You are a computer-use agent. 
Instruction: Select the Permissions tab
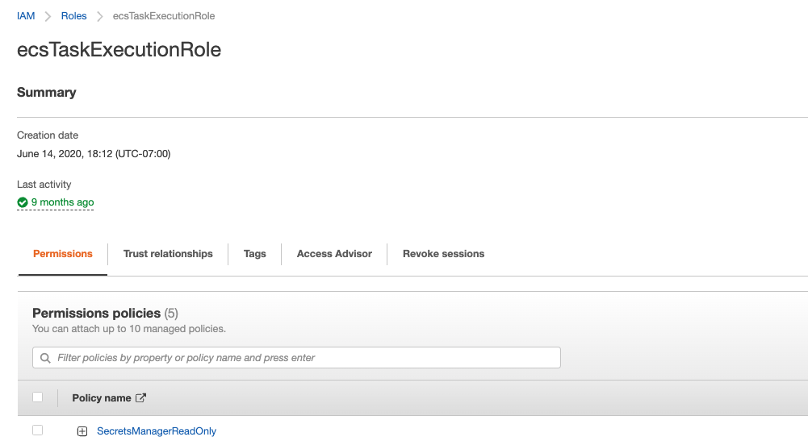pyautogui.click(x=63, y=254)
